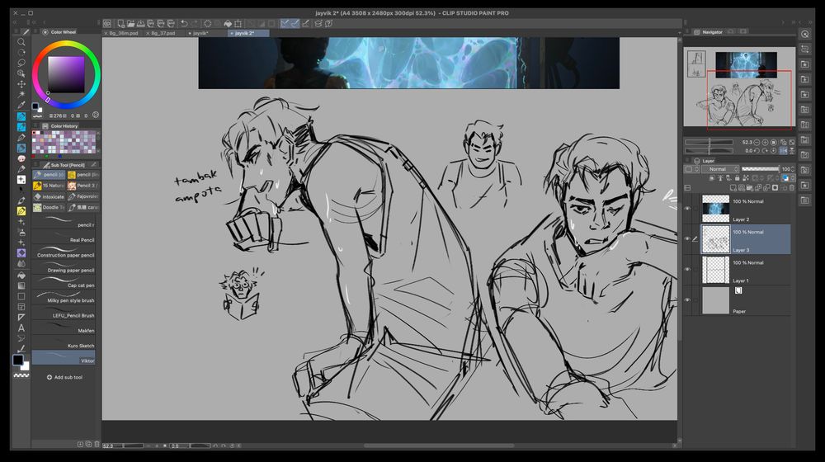Click the Scale/Rotate transform icon

238,23
